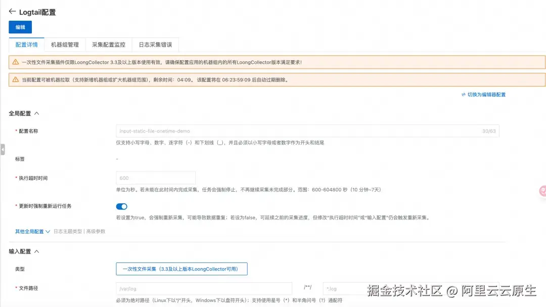
Task: Click the 高级参数 text
Action: [96, 231]
